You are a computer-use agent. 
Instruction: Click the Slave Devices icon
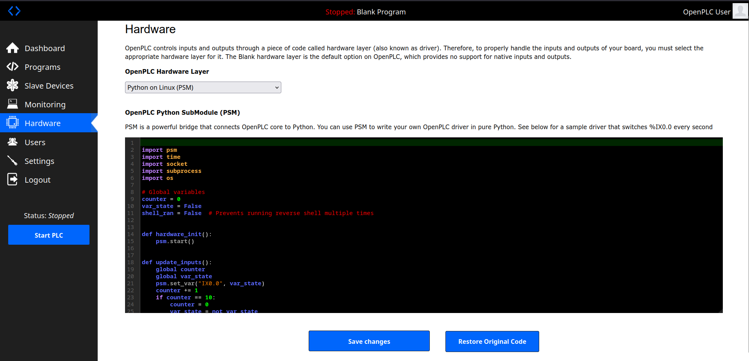click(x=13, y=85)
